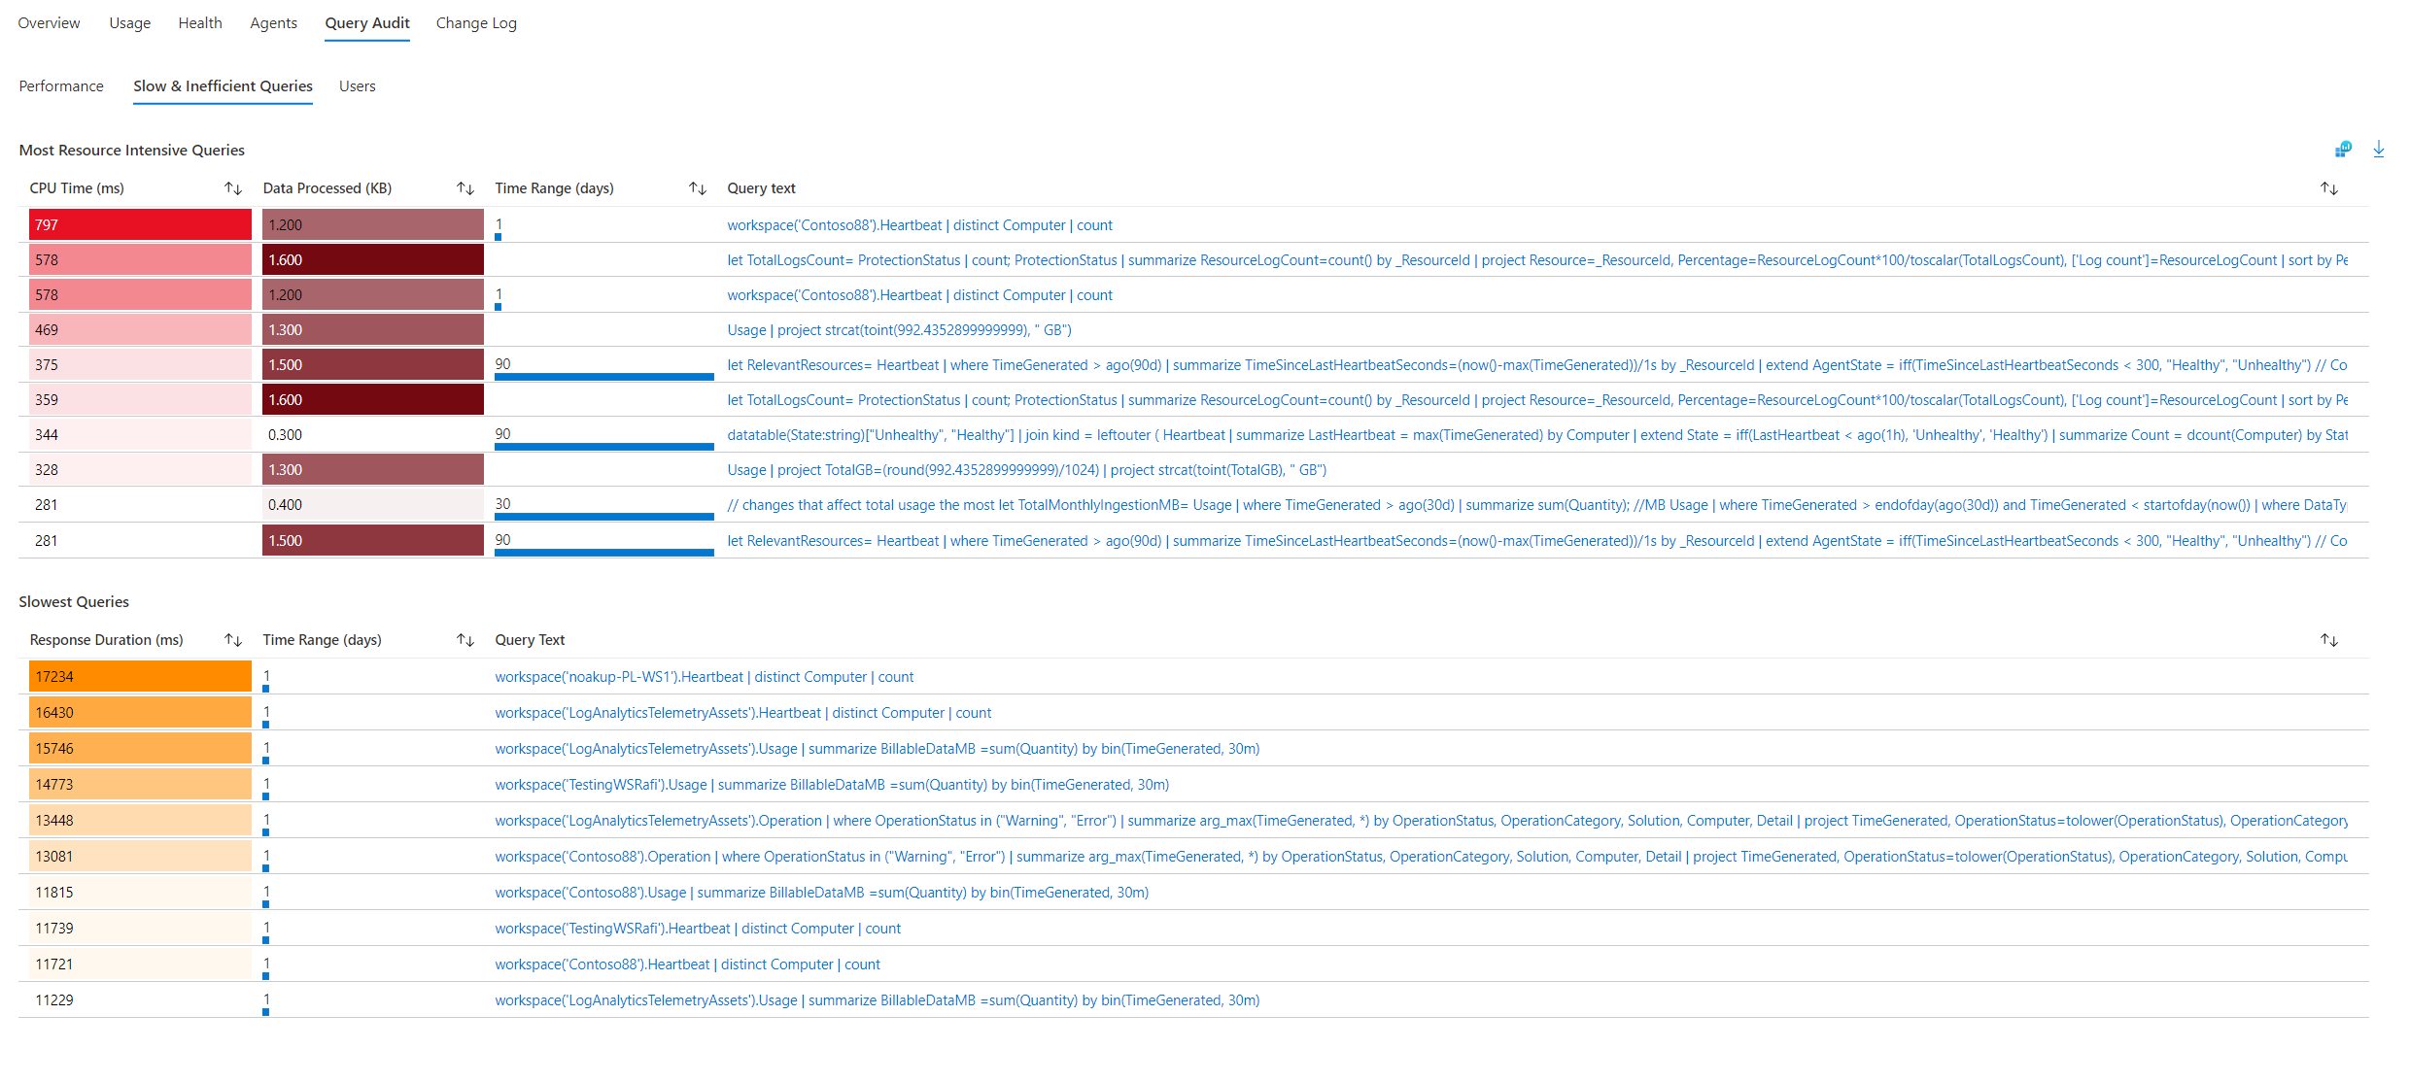Screen dimensions: 2410x1083
Task: Switch to the Overview tab
Action: 49,23
